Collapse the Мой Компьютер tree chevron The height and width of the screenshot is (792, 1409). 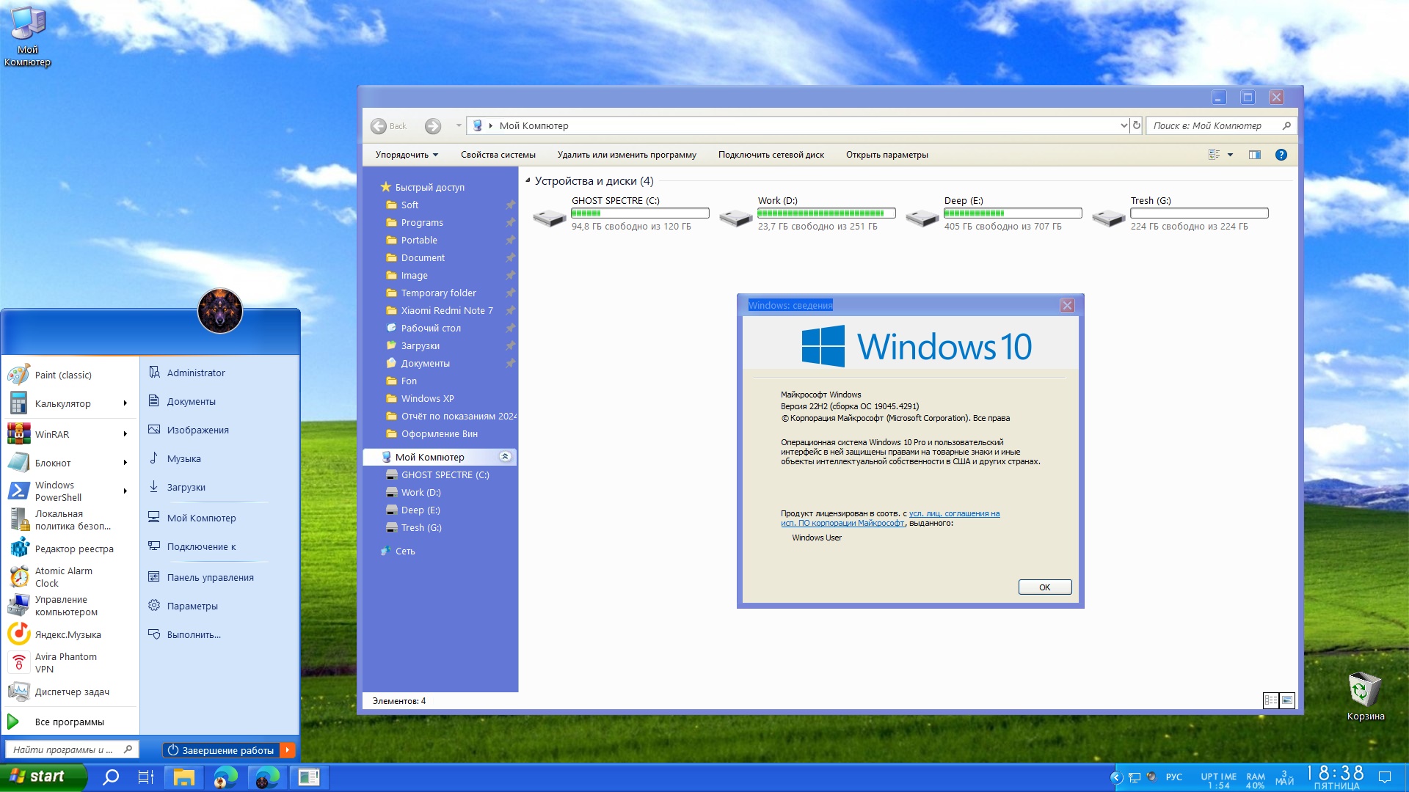point(505,457)
